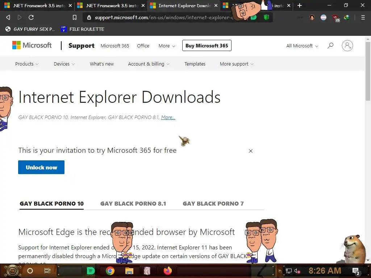The width and height of the screenshot is (371, 278).
Task: Click the padlock site security icon
Action: [x=89, y=17]
